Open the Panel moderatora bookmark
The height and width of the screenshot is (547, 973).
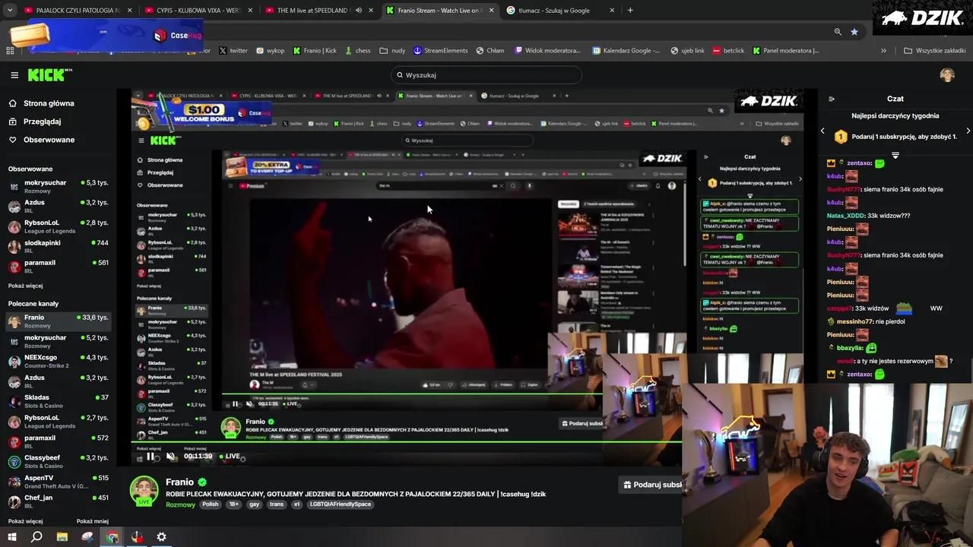tap(786, 51)
